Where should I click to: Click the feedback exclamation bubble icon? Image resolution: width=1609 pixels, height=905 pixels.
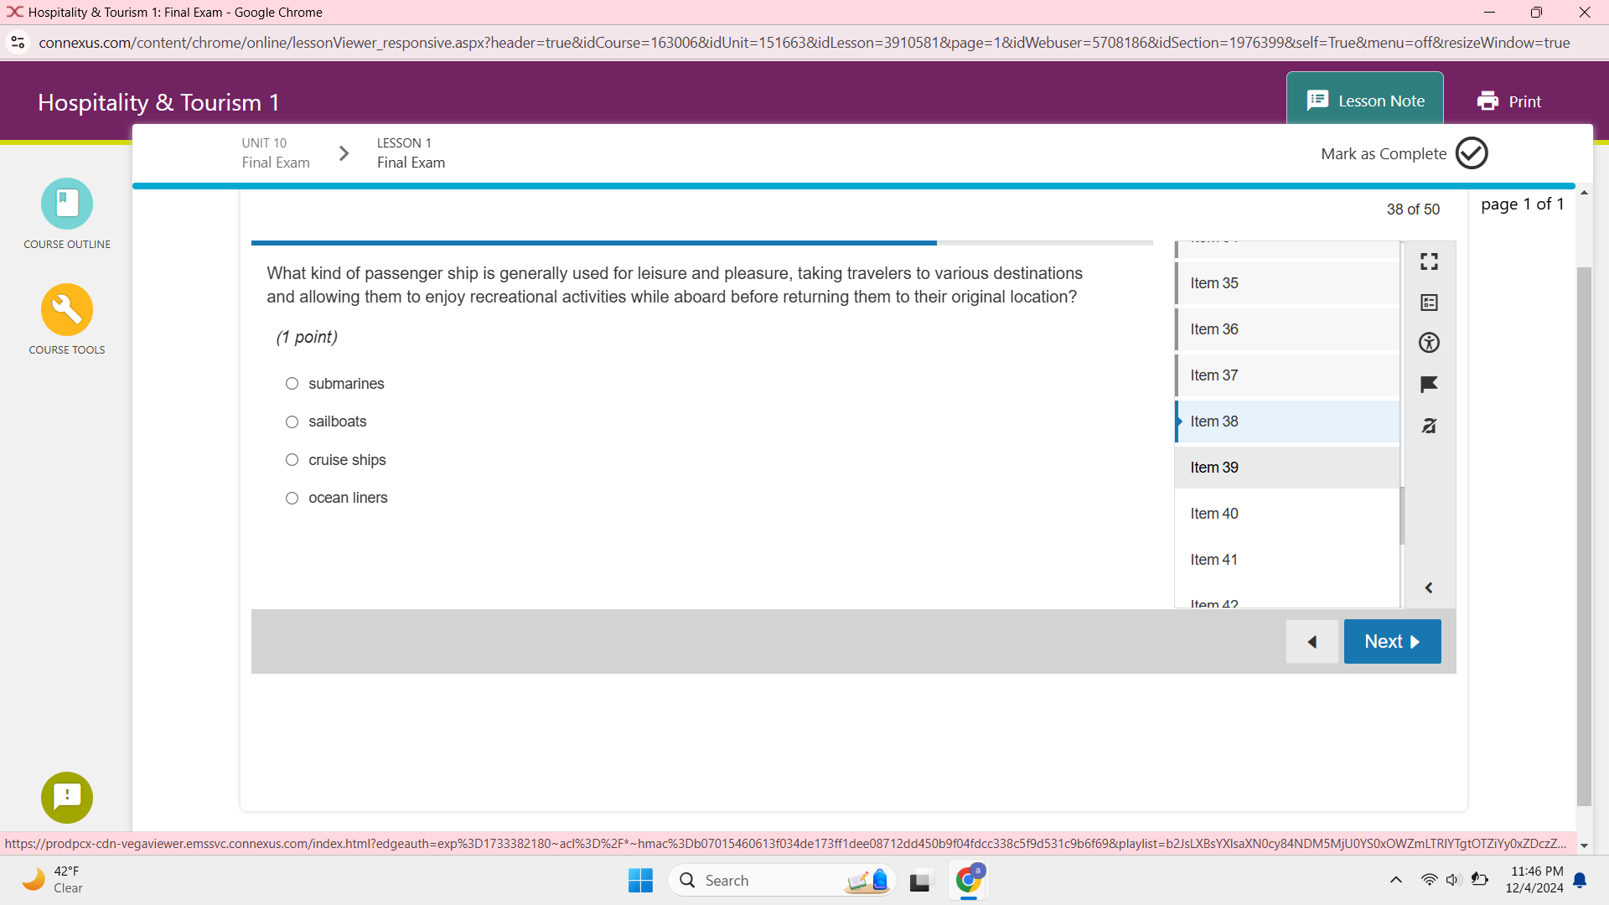click(67, 797)
